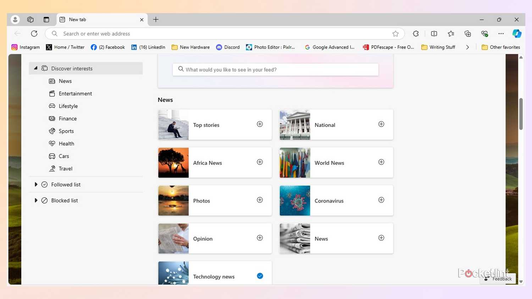Unfollow Technology news via its checkmark
The image size is (532, 299).
[260, 276]
